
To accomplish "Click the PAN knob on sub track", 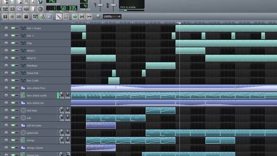I will [68, 117].
